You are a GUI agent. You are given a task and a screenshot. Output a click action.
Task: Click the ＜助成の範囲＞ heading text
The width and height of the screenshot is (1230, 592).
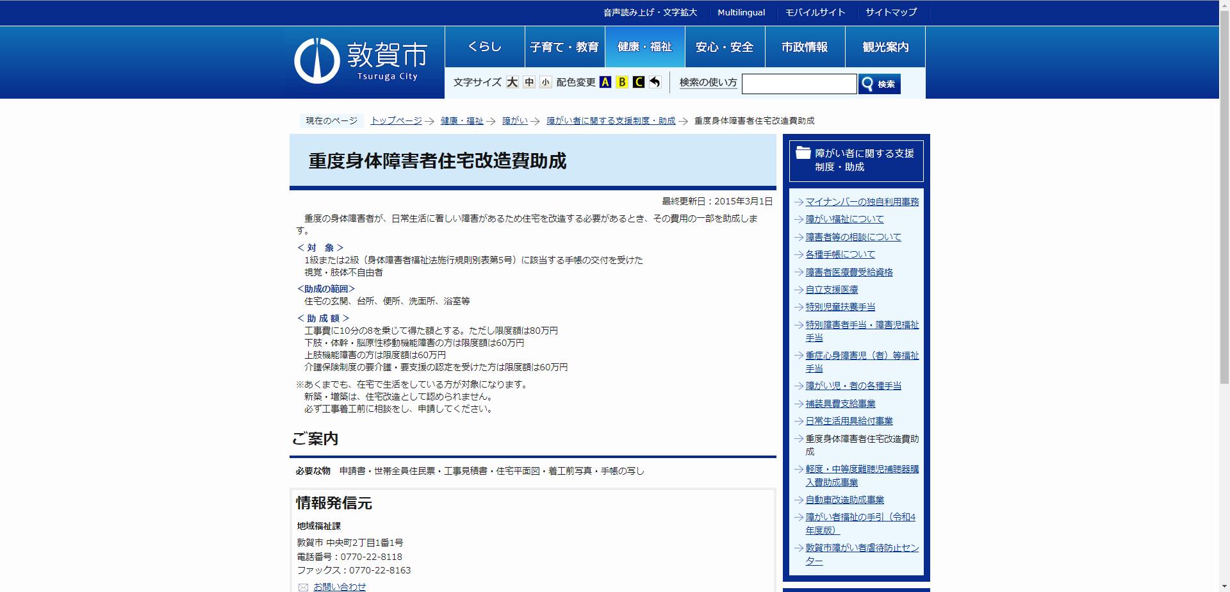point(325,289)
